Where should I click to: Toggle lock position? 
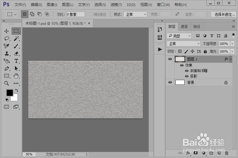[x=192, y=51]
